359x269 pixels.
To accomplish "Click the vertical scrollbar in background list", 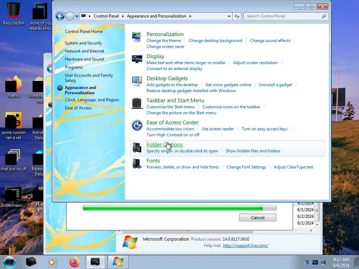I will [x=317, y=213].
